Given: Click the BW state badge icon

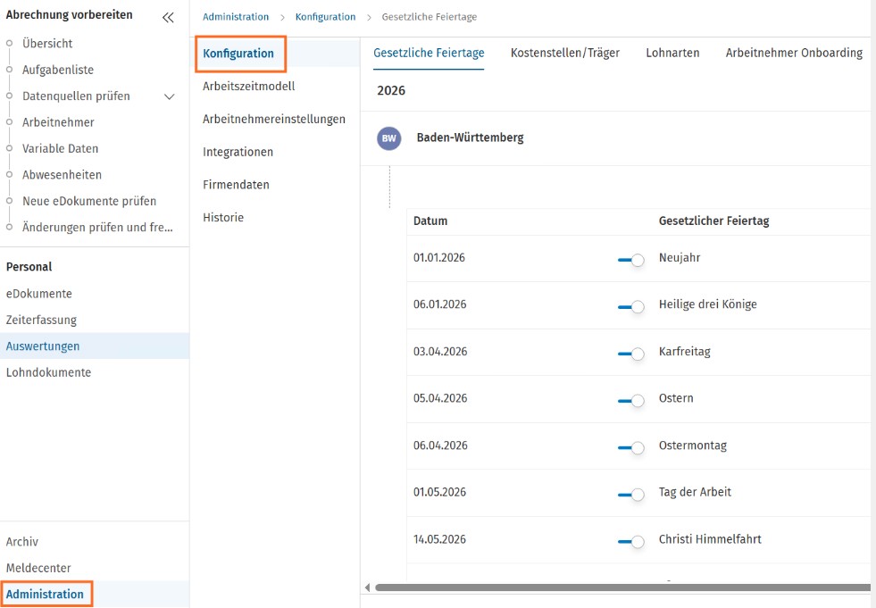Looking at the screenshot, I should click(388, 138).
